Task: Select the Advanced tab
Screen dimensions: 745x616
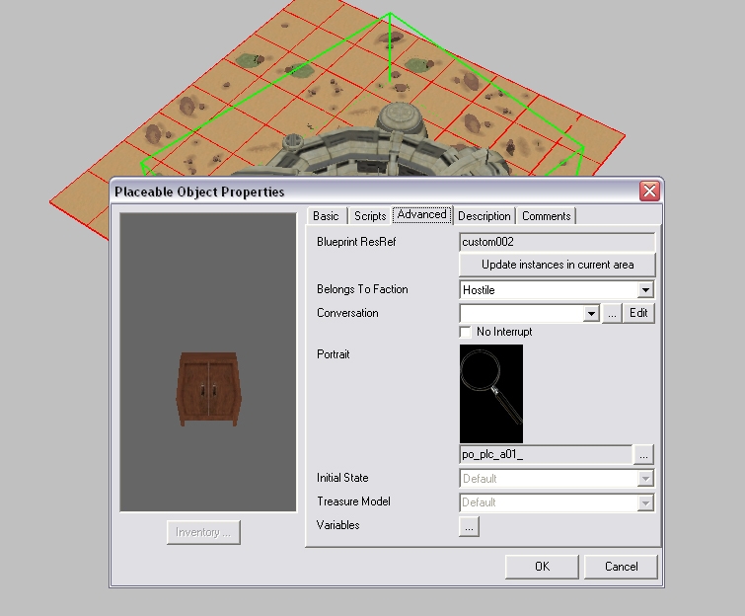Action: point(421,214)
